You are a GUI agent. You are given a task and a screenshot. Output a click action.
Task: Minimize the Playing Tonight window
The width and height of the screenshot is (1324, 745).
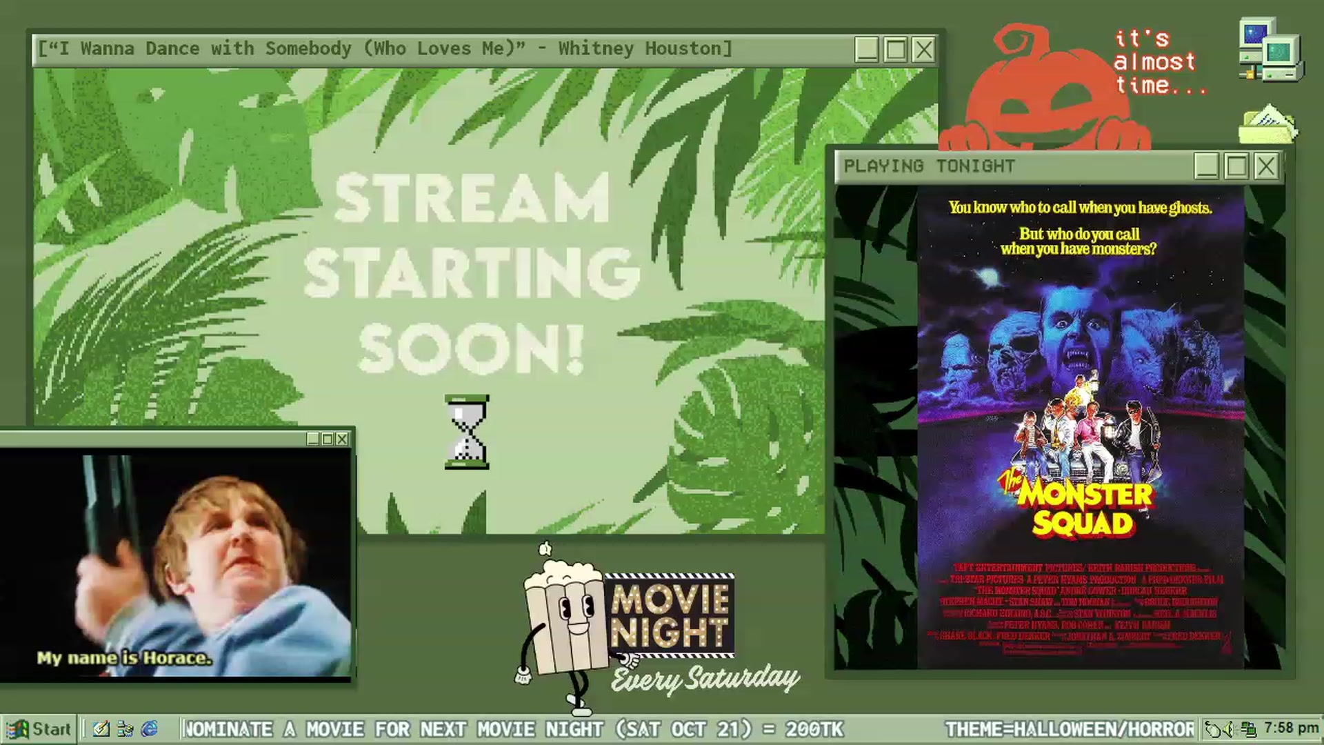click(1206, 166)
